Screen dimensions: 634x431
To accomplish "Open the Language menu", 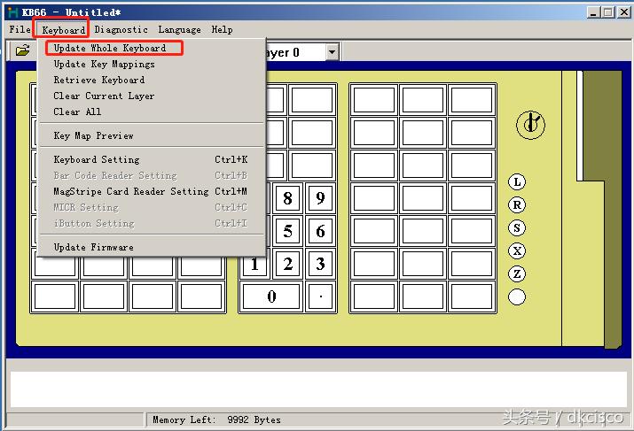I will (179, 30).
